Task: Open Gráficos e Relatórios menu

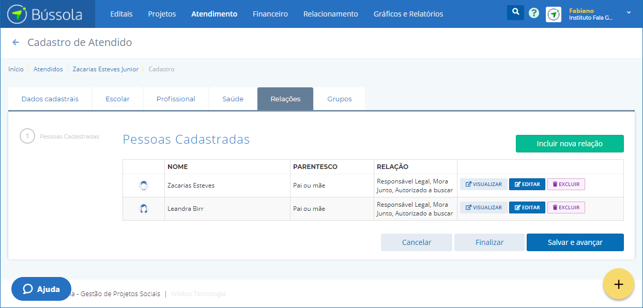Action: [408, 14]
